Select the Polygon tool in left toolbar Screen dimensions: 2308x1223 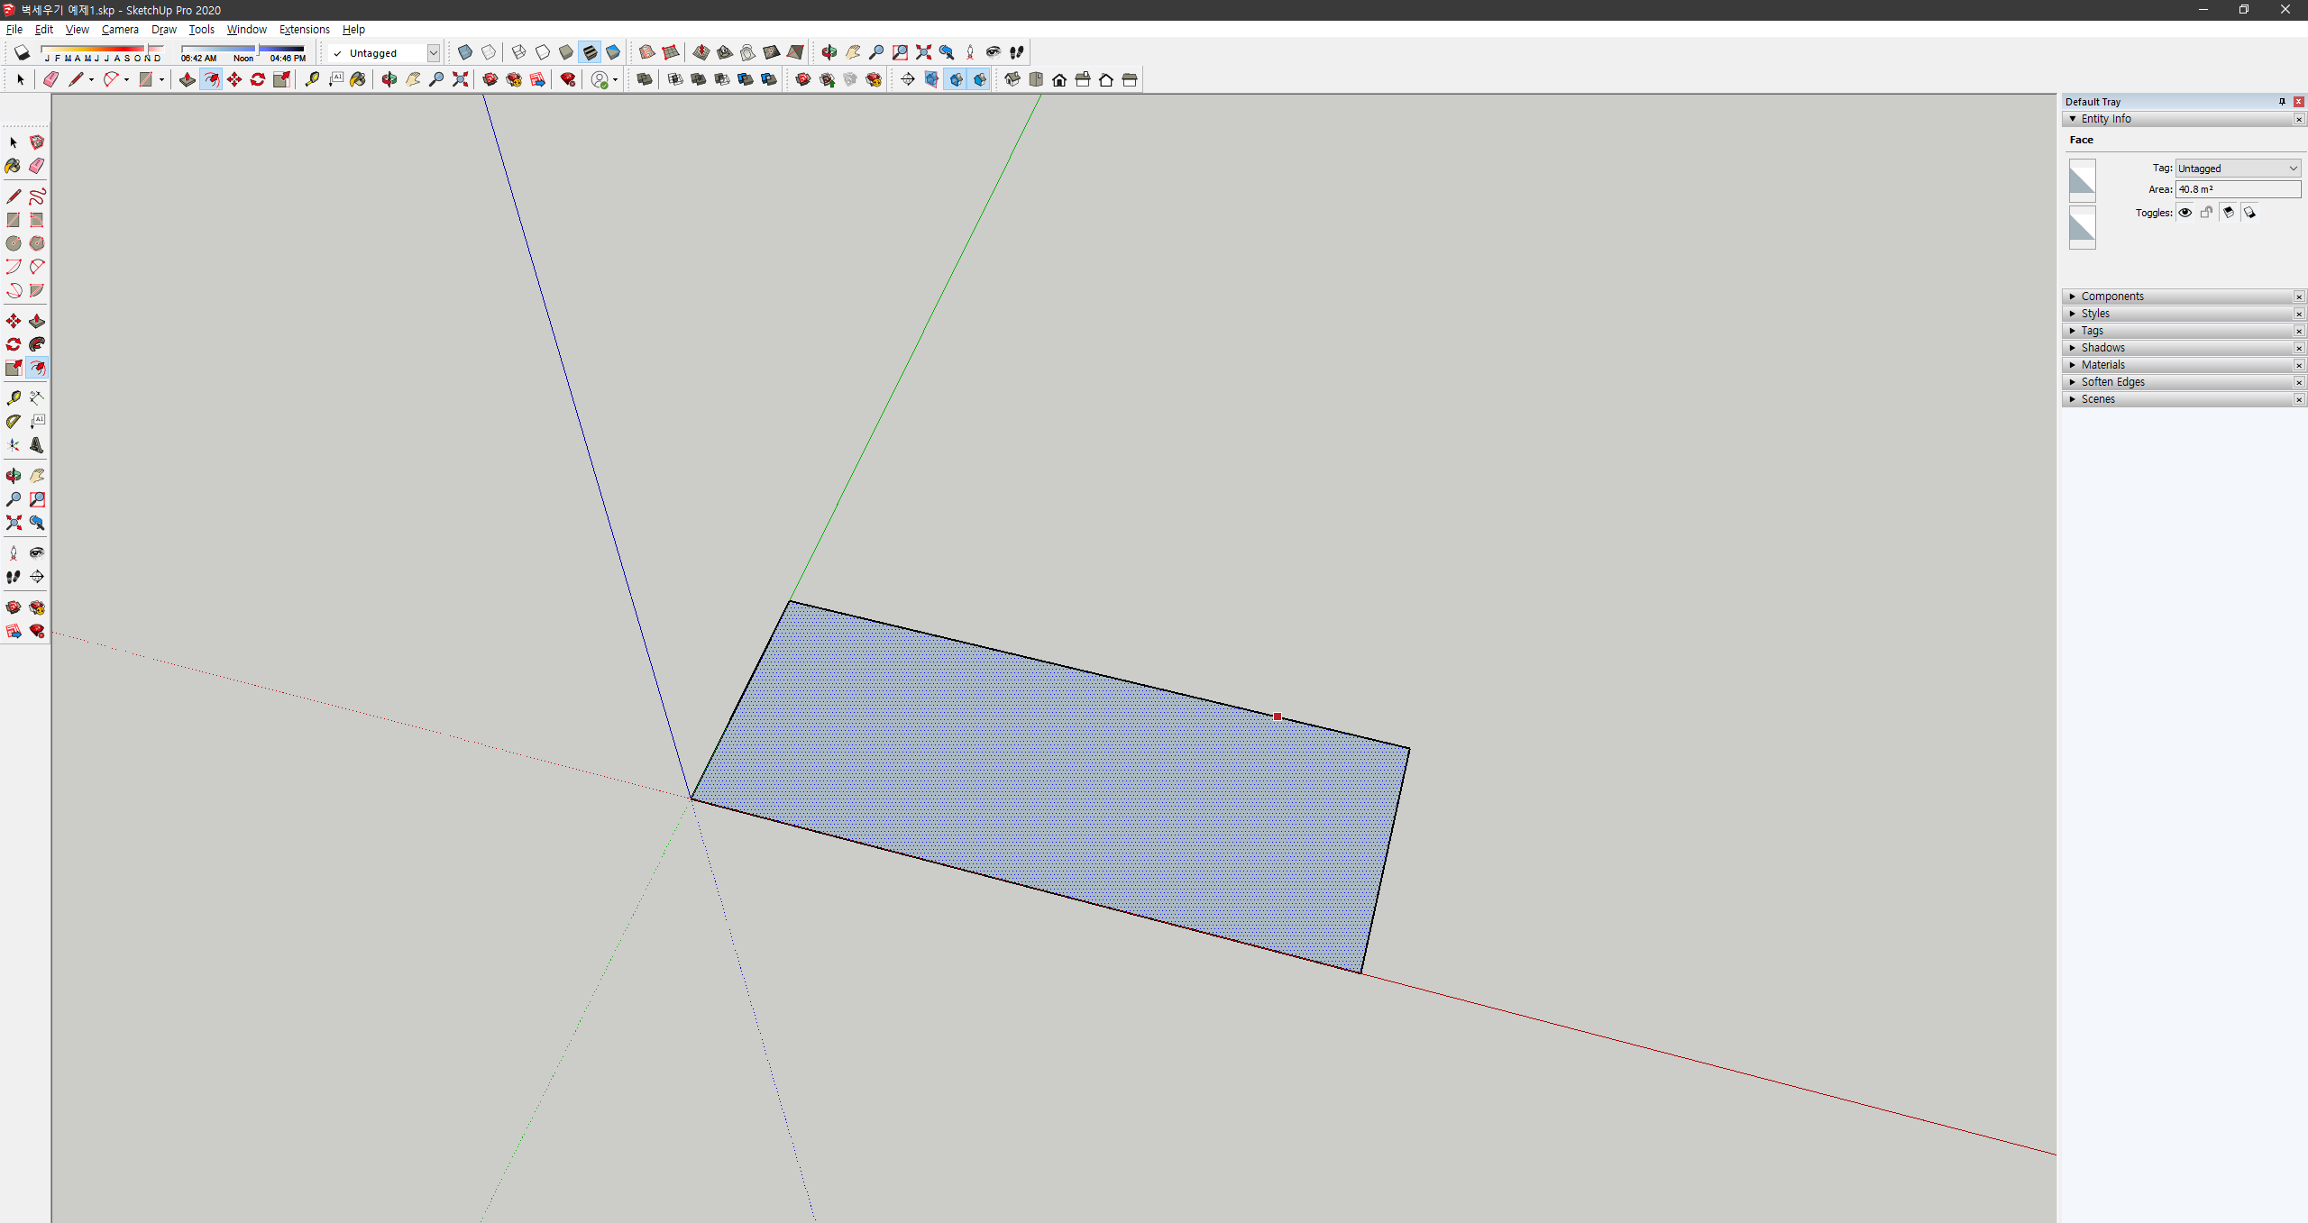(37, 243)
